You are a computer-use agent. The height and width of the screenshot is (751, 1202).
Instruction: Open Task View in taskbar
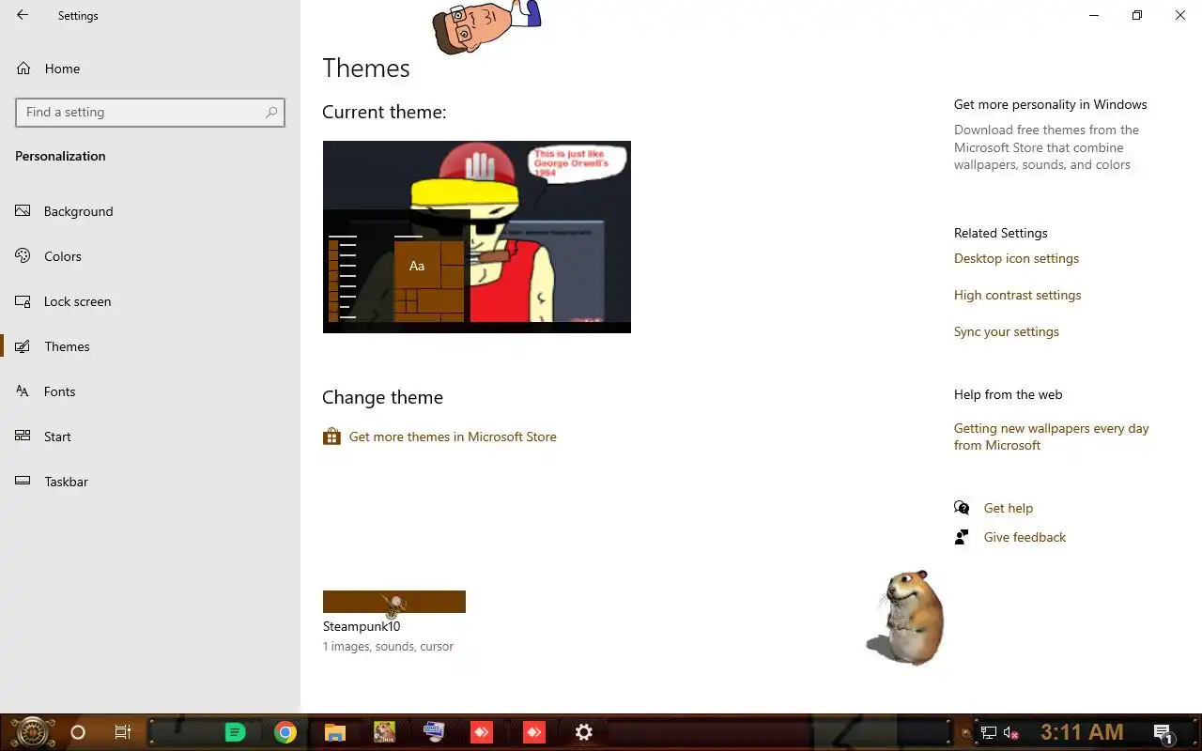coord(122,732)
